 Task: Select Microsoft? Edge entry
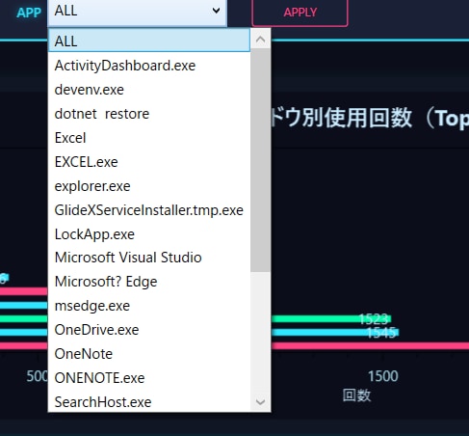coord(149,282)
